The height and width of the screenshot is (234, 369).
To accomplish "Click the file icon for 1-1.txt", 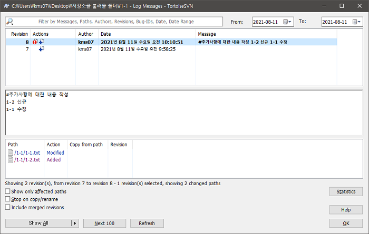I will [x=11, y=152].
